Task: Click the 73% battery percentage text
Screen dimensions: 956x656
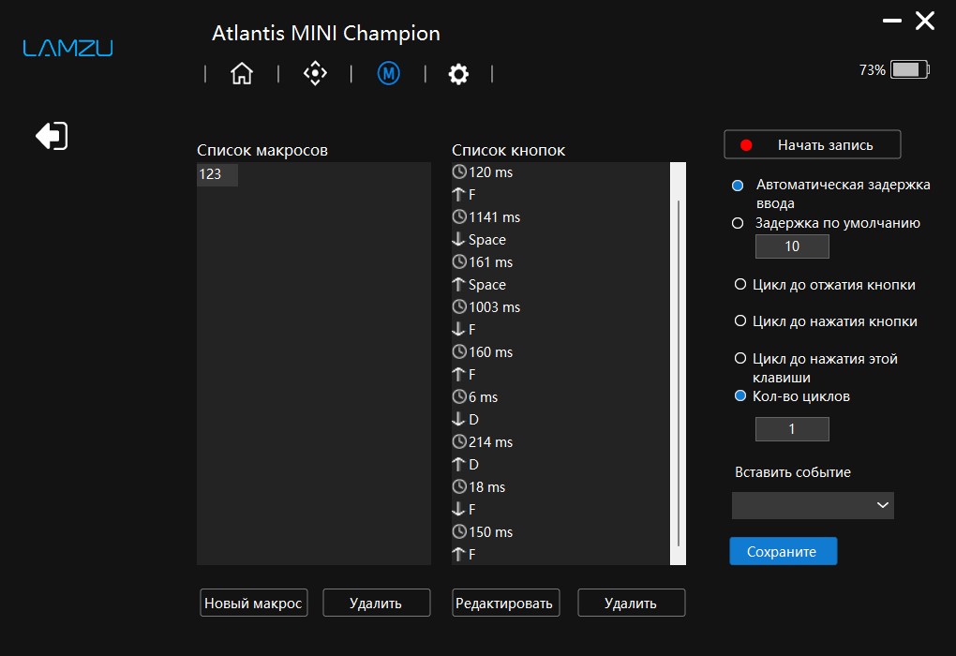Action: (872, 70)
